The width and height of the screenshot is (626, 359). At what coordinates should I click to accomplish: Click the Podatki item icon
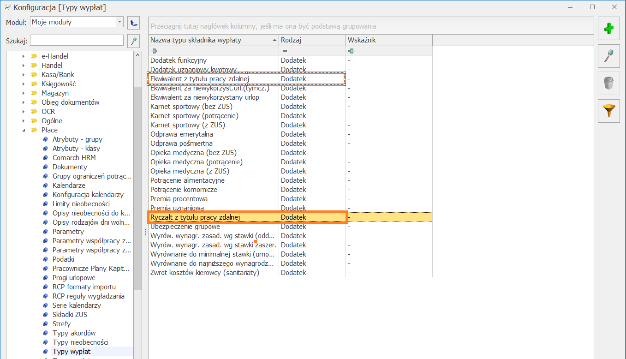click(x=45, y=259)
